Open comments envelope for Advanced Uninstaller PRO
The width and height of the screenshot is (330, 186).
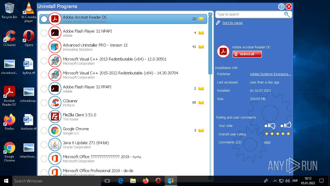coord(201,47)
